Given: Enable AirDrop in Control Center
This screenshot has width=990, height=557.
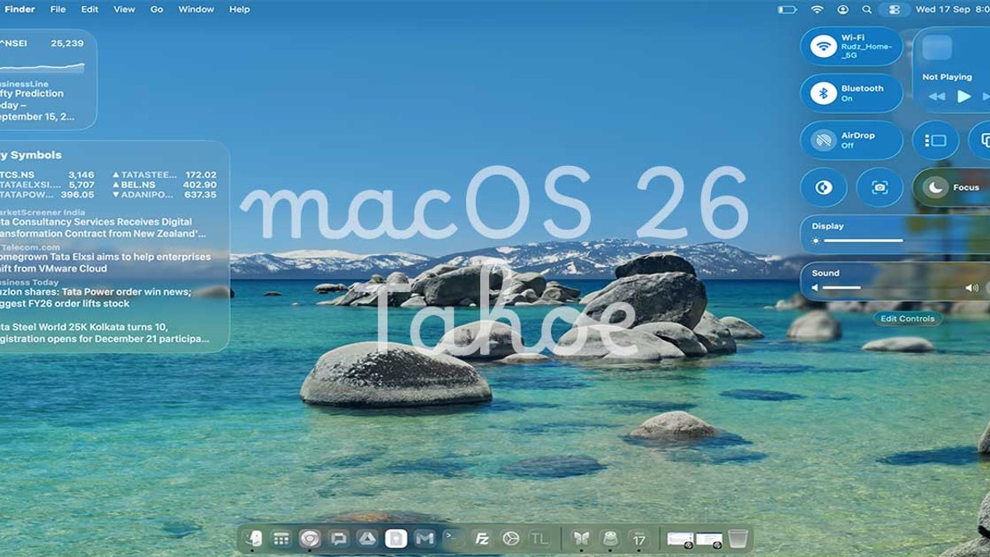Looking at the screenshot, I should (x=823, y=140).
